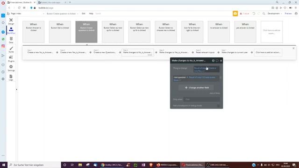The image size is (299, 168).
Task: Click the Bubble editor undo arrow
Action: pos(254,14)
